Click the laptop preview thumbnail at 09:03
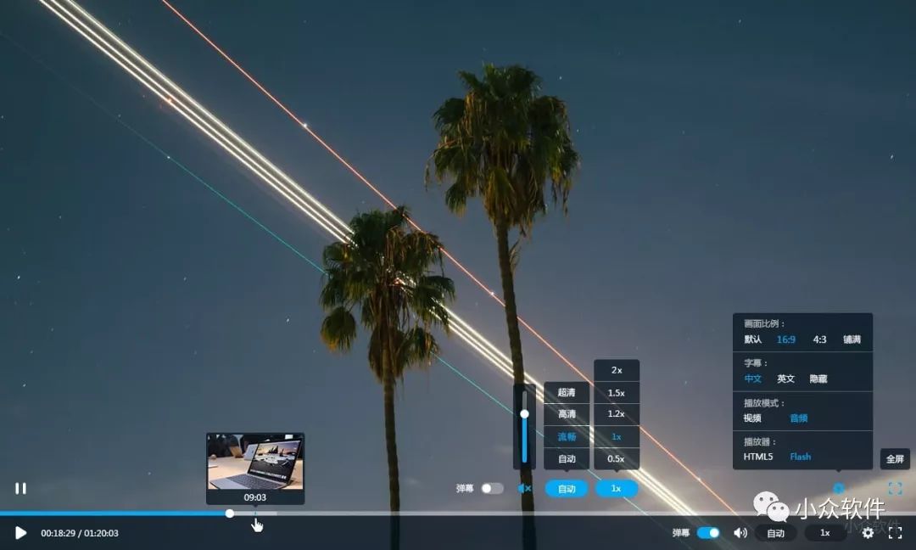Image resolution: width=916 pixels, height=550 pixels. (255, 462)
